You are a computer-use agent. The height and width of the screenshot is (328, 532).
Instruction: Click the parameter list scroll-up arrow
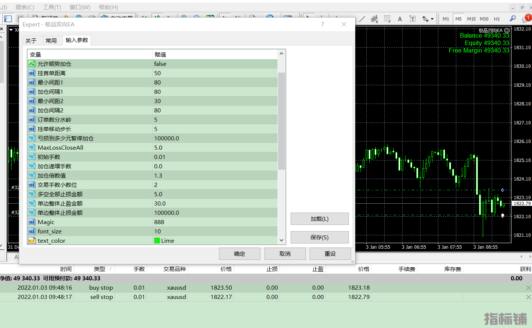click(x=282, y=54)
